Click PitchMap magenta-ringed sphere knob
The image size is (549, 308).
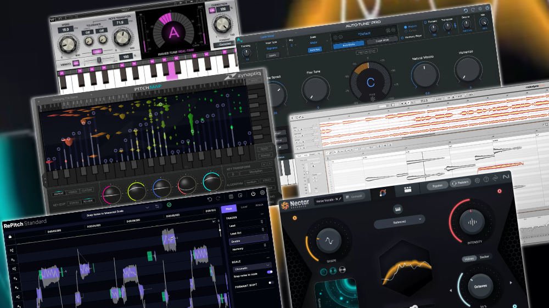(111, 195)
